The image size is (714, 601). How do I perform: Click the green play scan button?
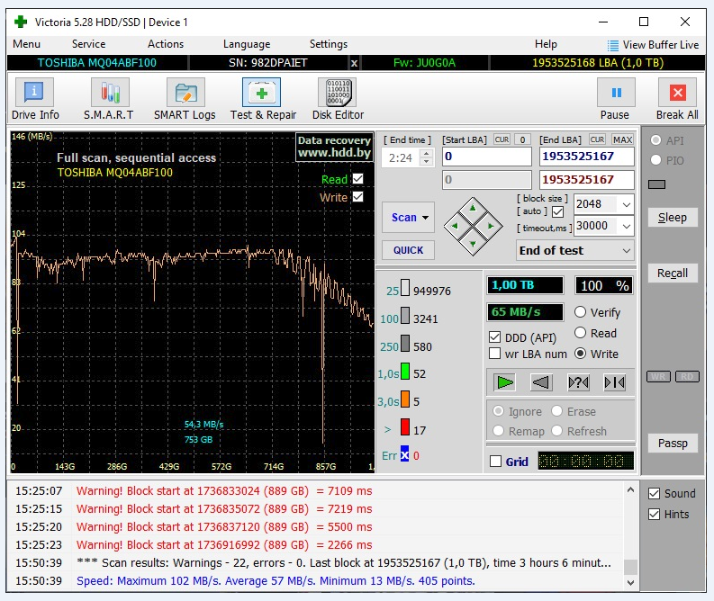pos(504,382)
